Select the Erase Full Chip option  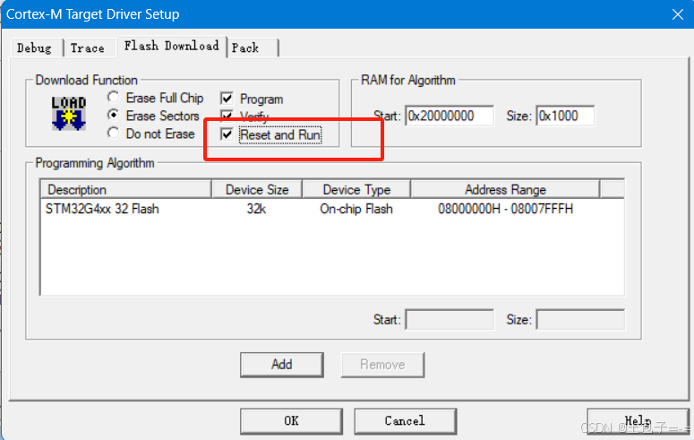114,98
